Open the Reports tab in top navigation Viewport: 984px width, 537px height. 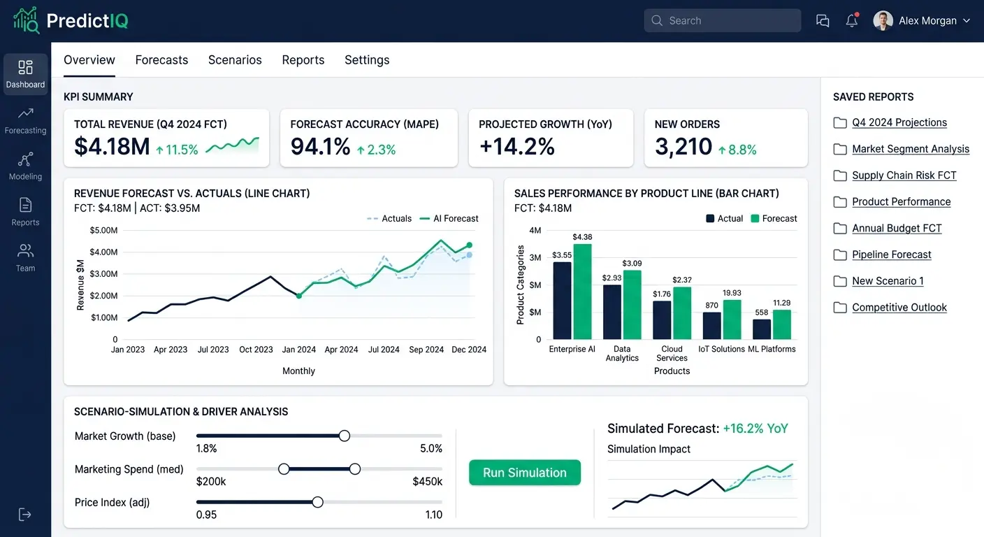point(303,60)
